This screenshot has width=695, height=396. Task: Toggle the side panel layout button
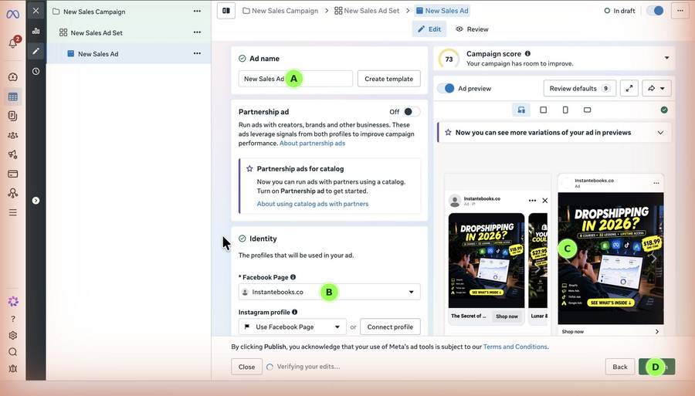[x=226, y=11]
